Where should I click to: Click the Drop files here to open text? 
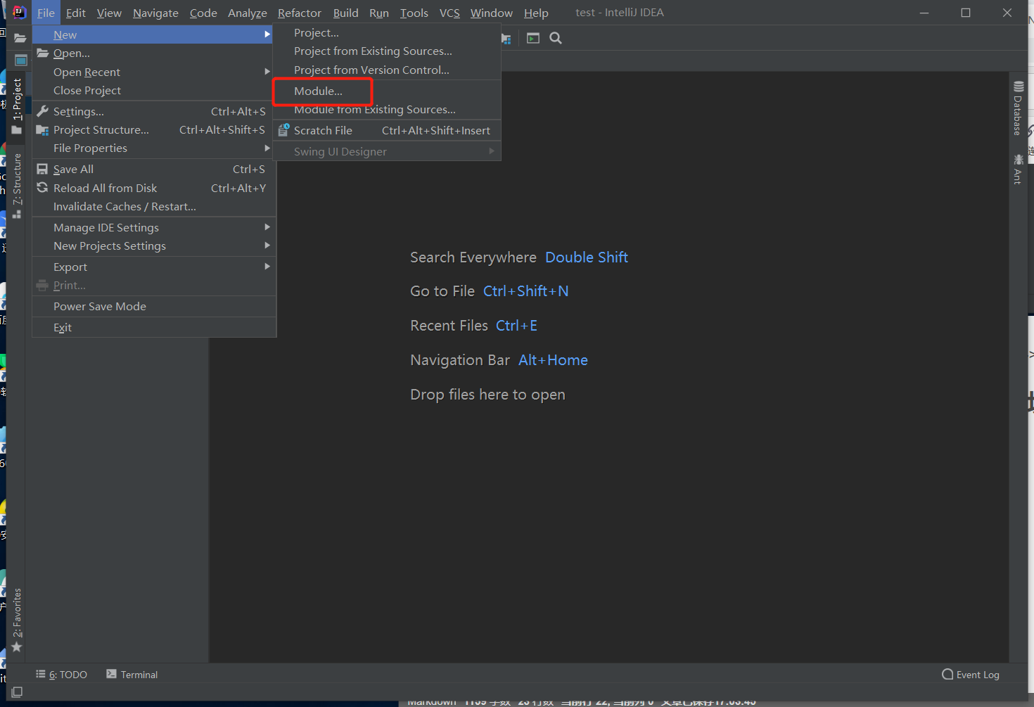pos(487,395)
